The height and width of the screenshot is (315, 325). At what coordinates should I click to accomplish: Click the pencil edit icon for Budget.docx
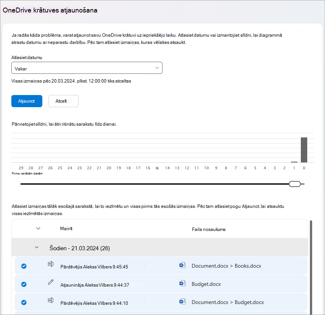click(51, 282)
